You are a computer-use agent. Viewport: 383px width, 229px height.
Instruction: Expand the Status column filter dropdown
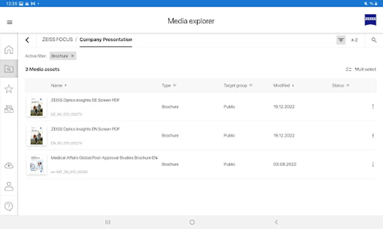click(348, 85)
